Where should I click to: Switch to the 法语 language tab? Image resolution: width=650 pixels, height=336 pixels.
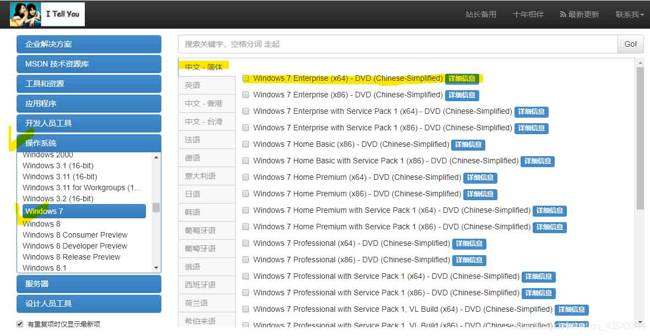[x=207, y=140]
